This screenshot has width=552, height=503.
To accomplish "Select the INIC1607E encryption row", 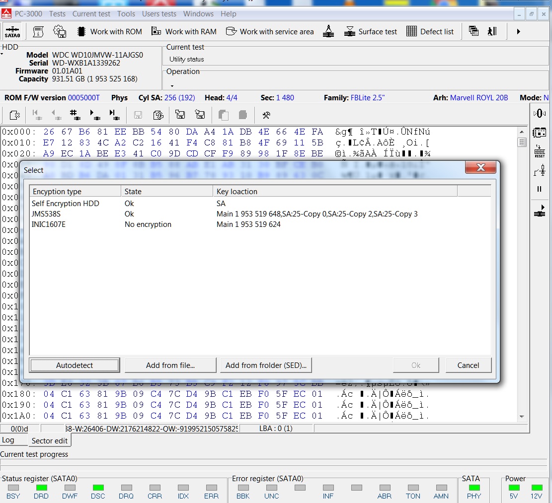I will tap(260, 224).
